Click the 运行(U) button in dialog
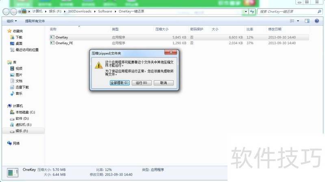Screen dimensions: 325x182 pos(142,83)
